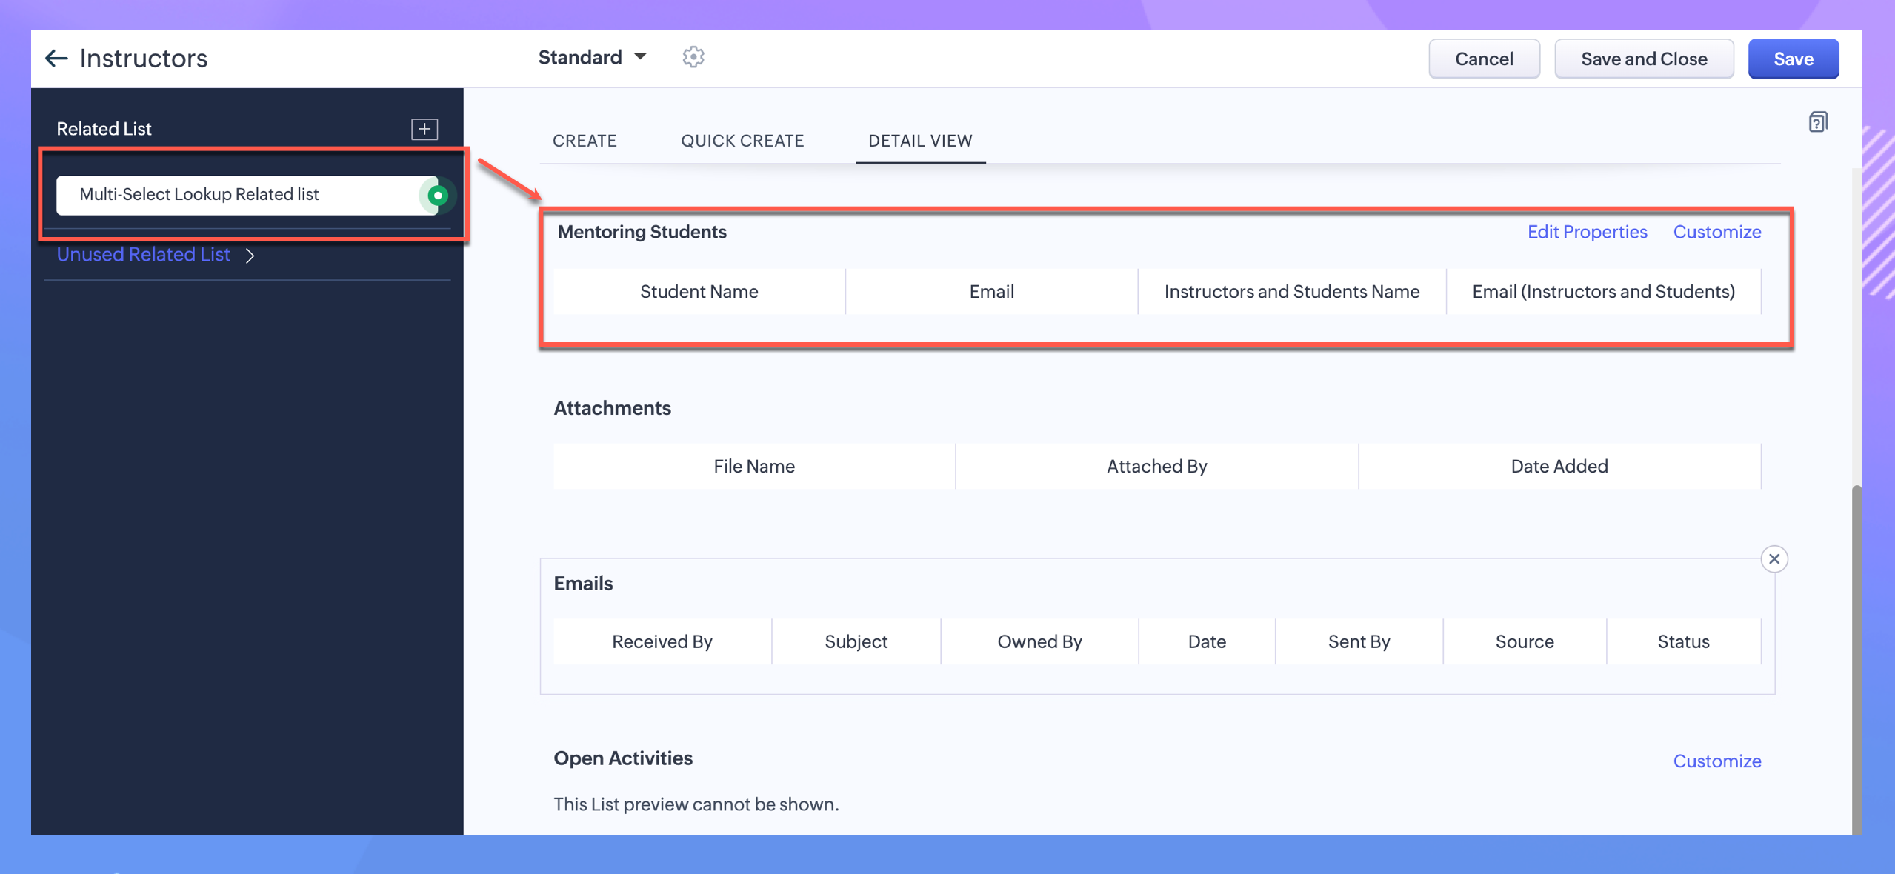Click the back arrow next to Instructors
This screenshot has height=874, width=1895.
(x=56, y=59)
